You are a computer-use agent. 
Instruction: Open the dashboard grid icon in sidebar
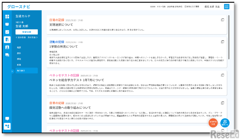pos(7,16)
